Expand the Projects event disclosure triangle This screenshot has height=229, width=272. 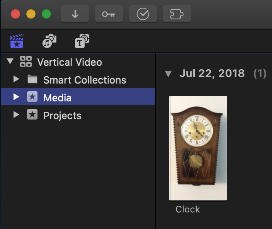16,115
